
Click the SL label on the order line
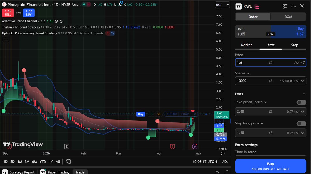tap(159, 114)
